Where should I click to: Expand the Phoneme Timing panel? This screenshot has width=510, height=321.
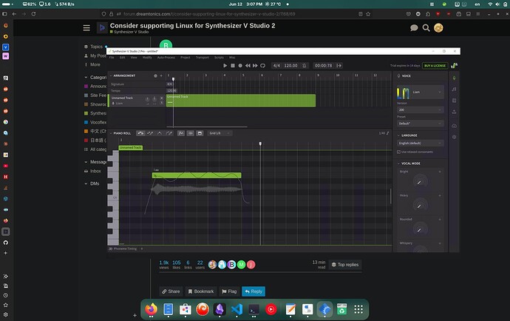click(x=142, y=249)
